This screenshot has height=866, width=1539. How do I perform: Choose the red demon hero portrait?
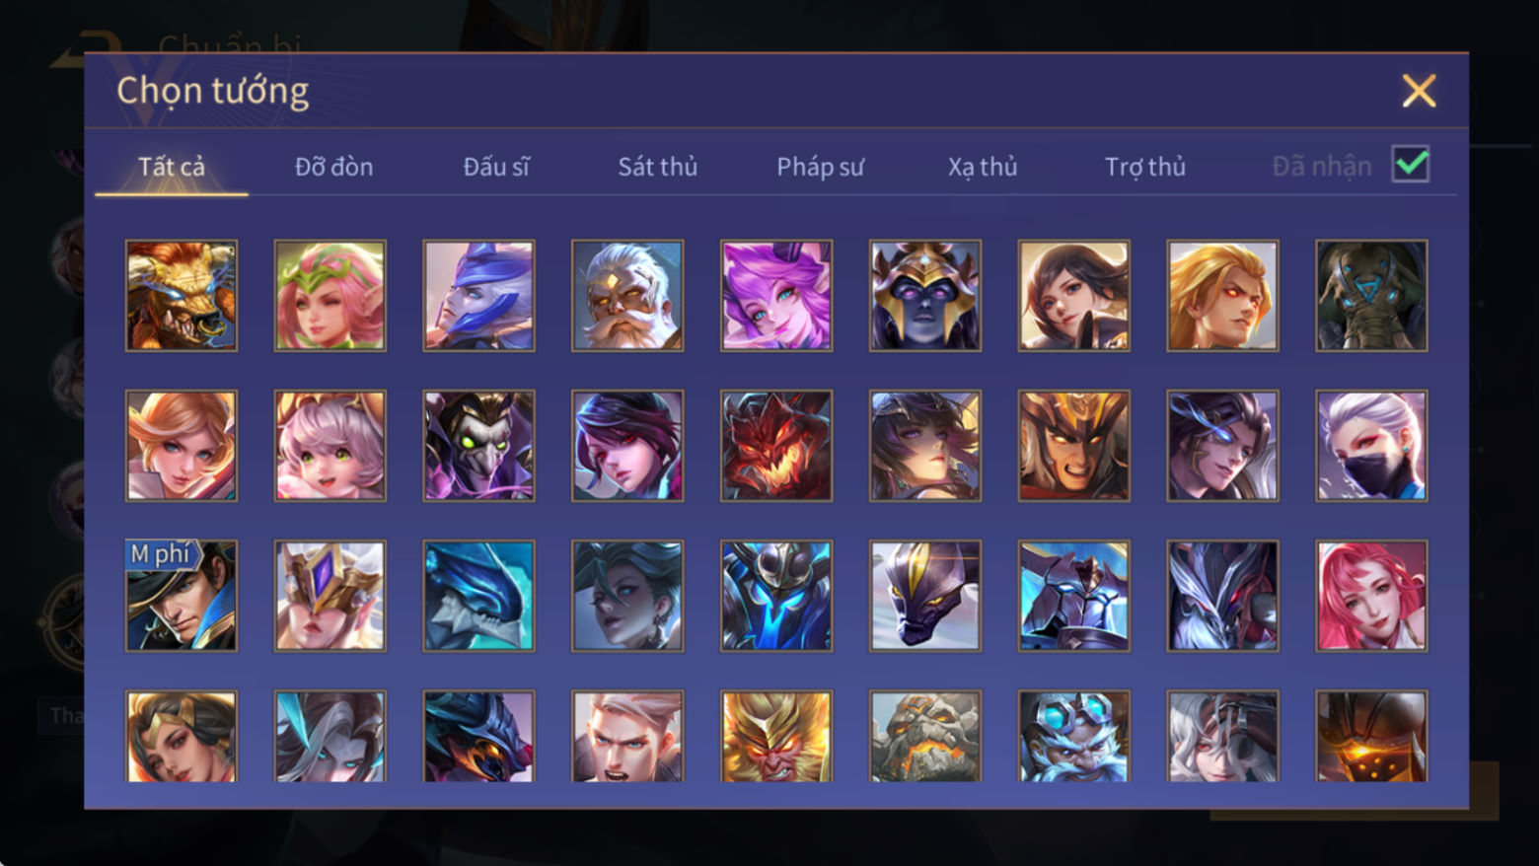pyautogui.click(x=776, y=446)
